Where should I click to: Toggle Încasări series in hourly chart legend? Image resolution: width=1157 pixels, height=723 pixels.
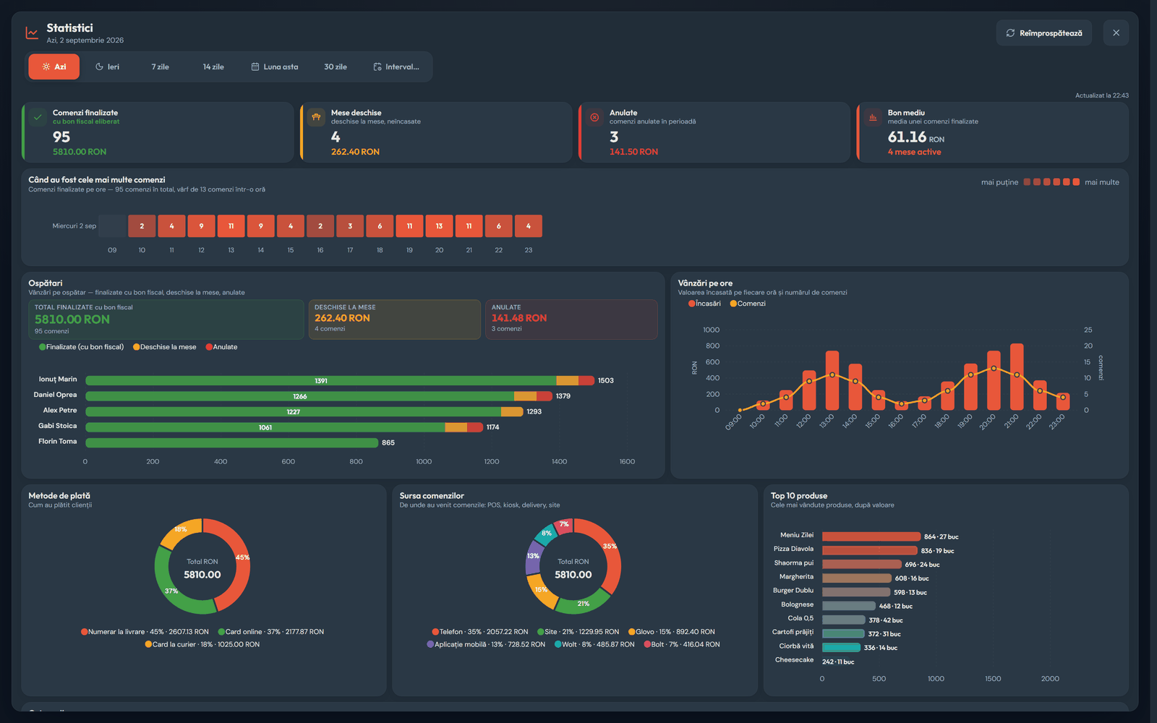pos(705,304)
